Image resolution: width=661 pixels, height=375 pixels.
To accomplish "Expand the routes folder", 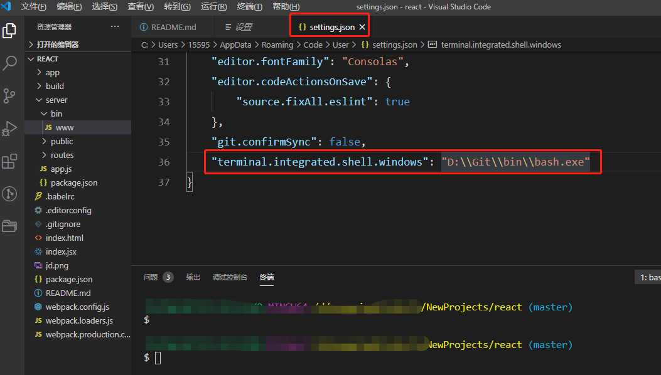I will click(x=45, y=155).
